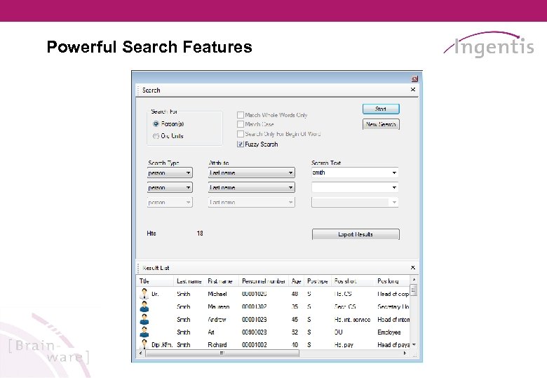Click horizontal scrollbar right arrow
Viewport: 547px width, 378px height.
(x=405, y=353)
